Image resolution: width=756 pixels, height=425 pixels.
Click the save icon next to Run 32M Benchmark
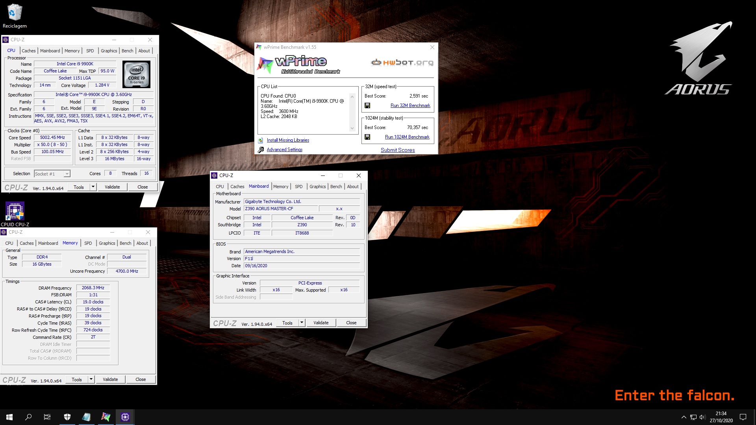coord(367,105)
